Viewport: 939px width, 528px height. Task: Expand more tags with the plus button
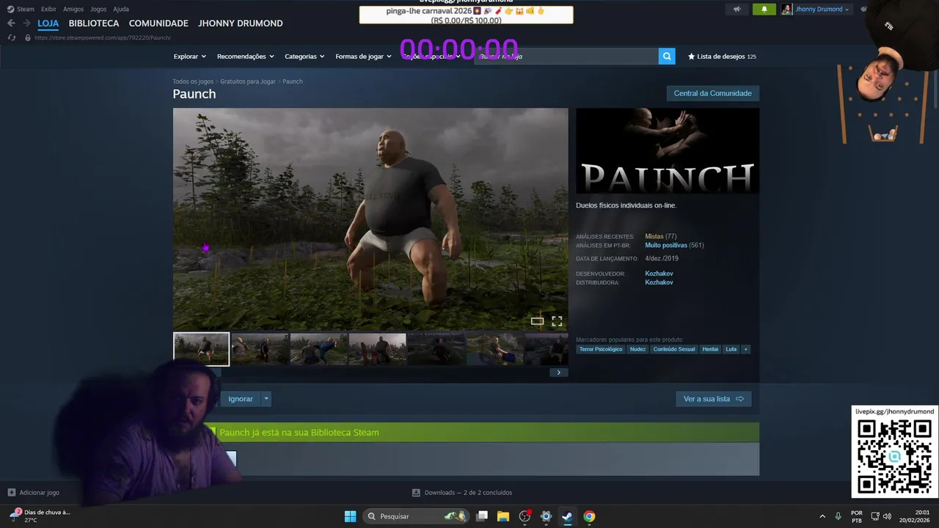746,349
